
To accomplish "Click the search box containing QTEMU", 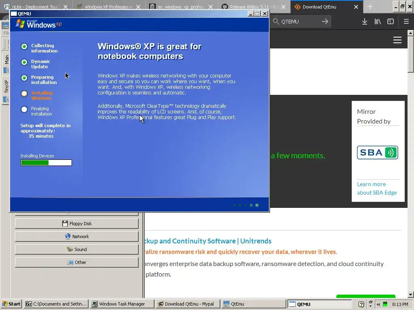I will (x=300, y=22).
